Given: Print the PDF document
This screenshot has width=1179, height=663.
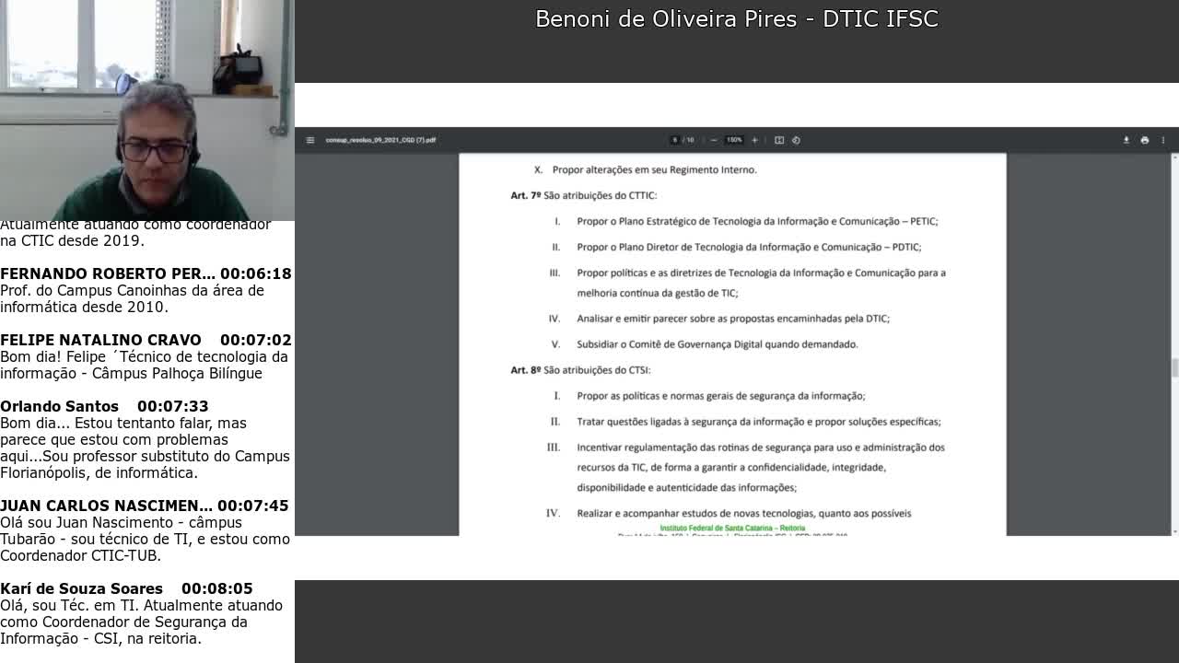Looking at the screenshot, I should click(1145, 140).
